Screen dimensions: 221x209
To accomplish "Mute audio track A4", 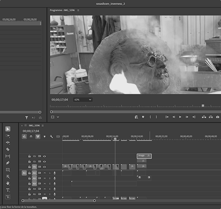I will click(45, 189).
